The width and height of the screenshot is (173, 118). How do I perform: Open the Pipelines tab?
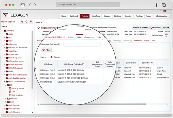(x=118, y=16)
